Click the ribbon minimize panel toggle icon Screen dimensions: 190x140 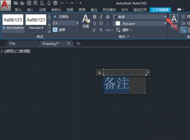click(179, 10)
